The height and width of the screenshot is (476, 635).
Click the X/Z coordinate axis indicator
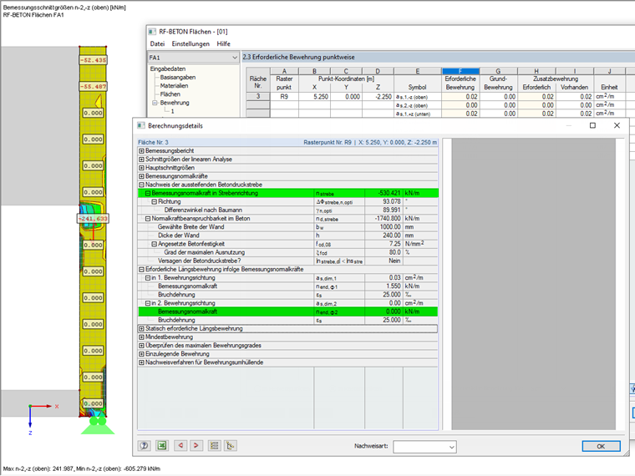click(42, 419)
